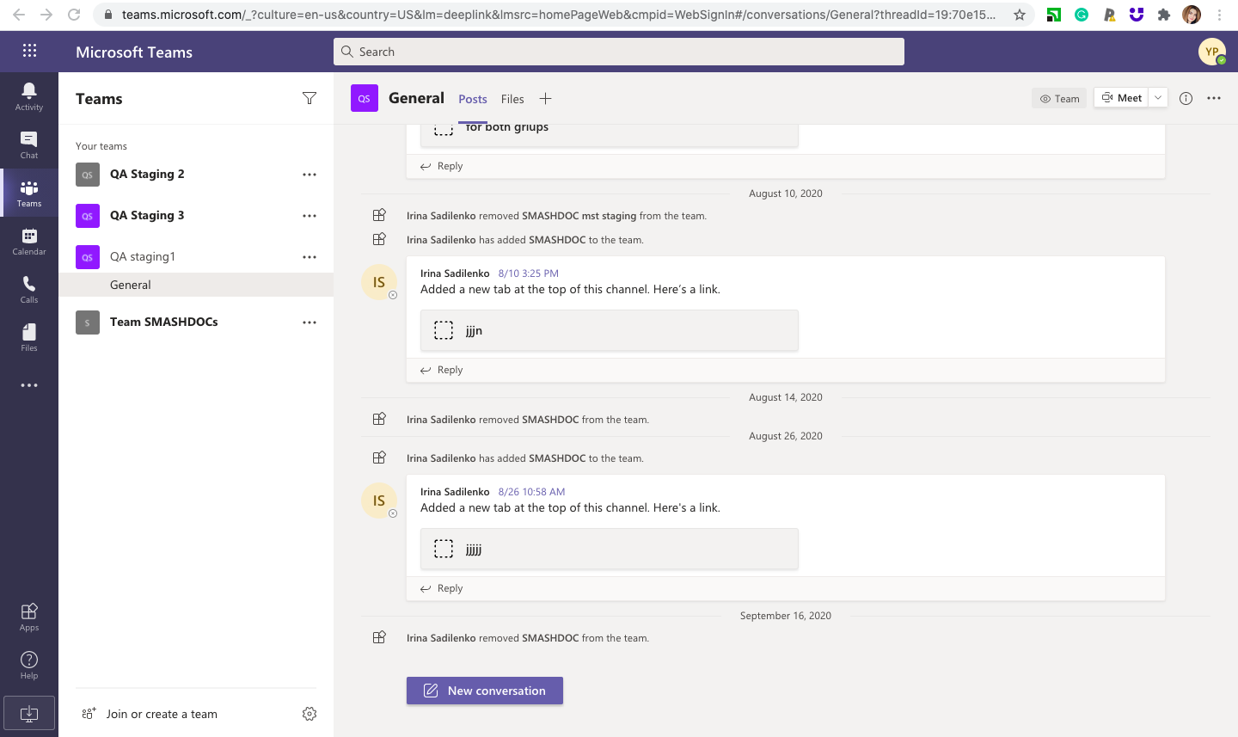The width and height of the screenshot is (1238, 737).
Task: Open the Help menu
Action: coord(29,665)
